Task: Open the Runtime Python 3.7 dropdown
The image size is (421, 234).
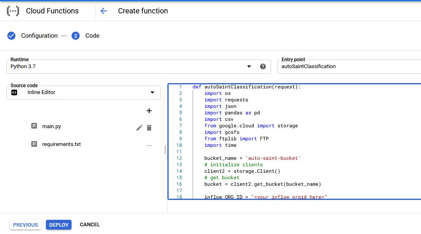Action: (x=139, y=67)
